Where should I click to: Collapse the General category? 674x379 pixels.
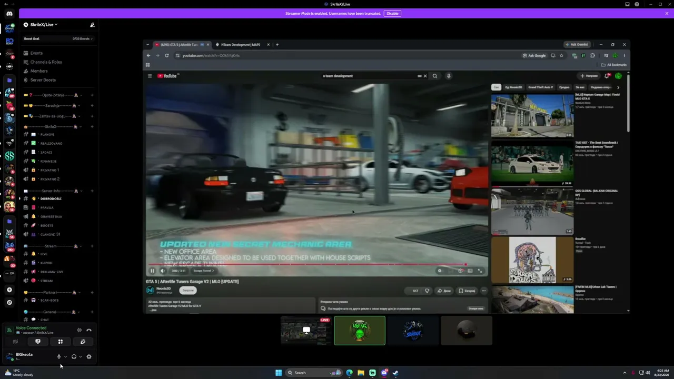click(x=51, y=312)
